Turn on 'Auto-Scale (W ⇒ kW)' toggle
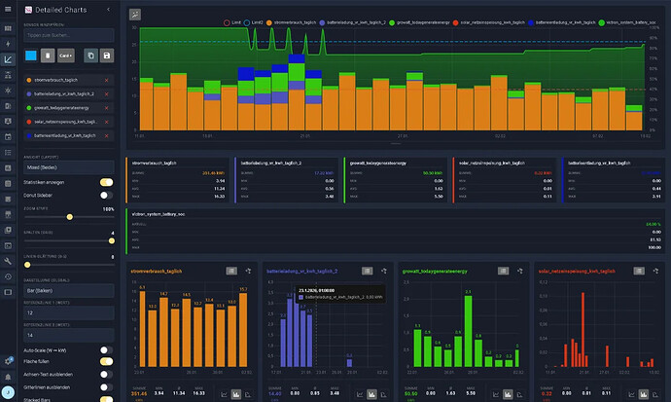 [107, 348]
